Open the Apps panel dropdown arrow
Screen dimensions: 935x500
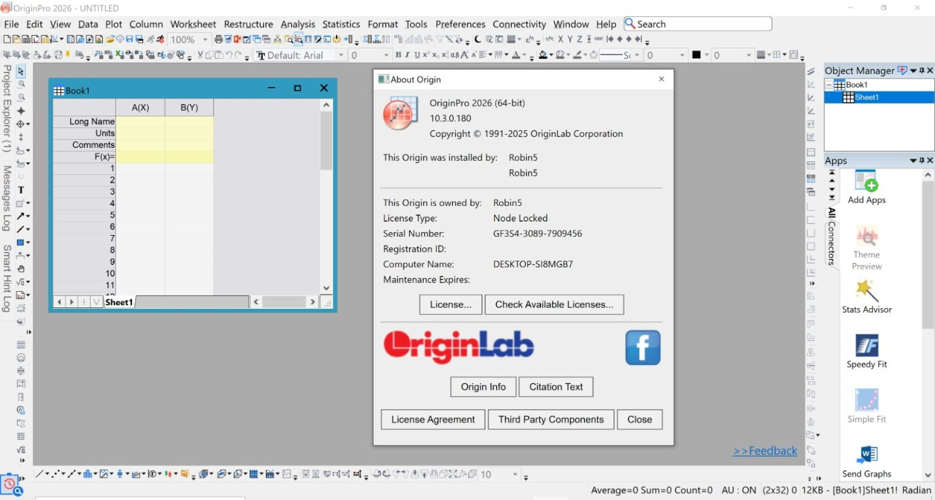[913, 161]
